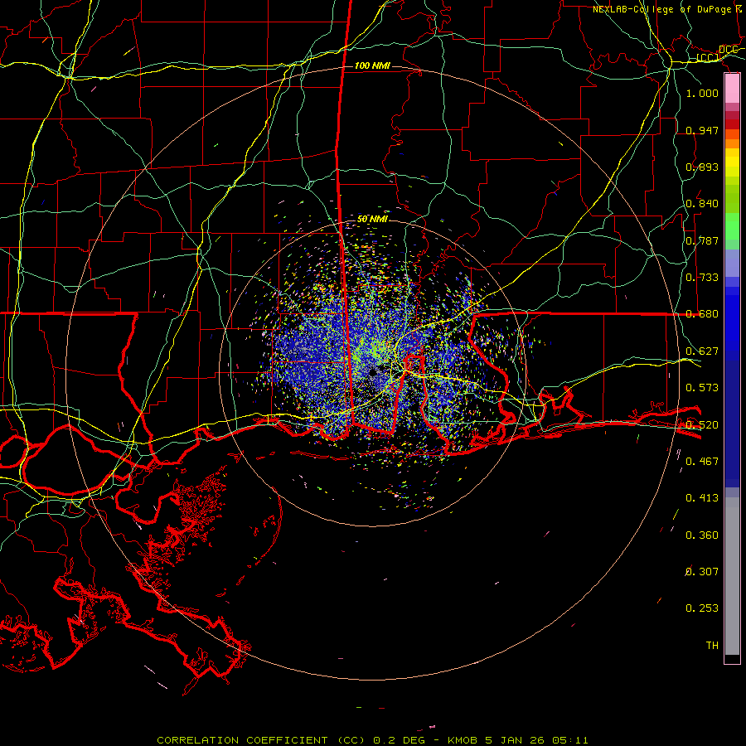Click the DCC label above color scale
Viewport: 746px width, 746px height.
[x=728, y=50]
